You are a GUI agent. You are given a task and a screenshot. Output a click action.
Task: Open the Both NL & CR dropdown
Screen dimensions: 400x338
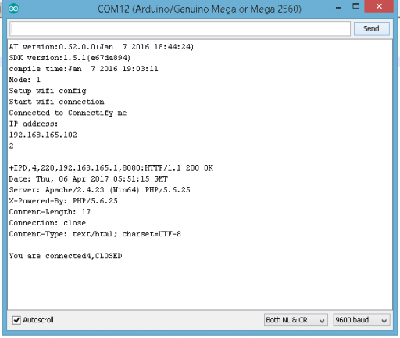tap(296, 320)
